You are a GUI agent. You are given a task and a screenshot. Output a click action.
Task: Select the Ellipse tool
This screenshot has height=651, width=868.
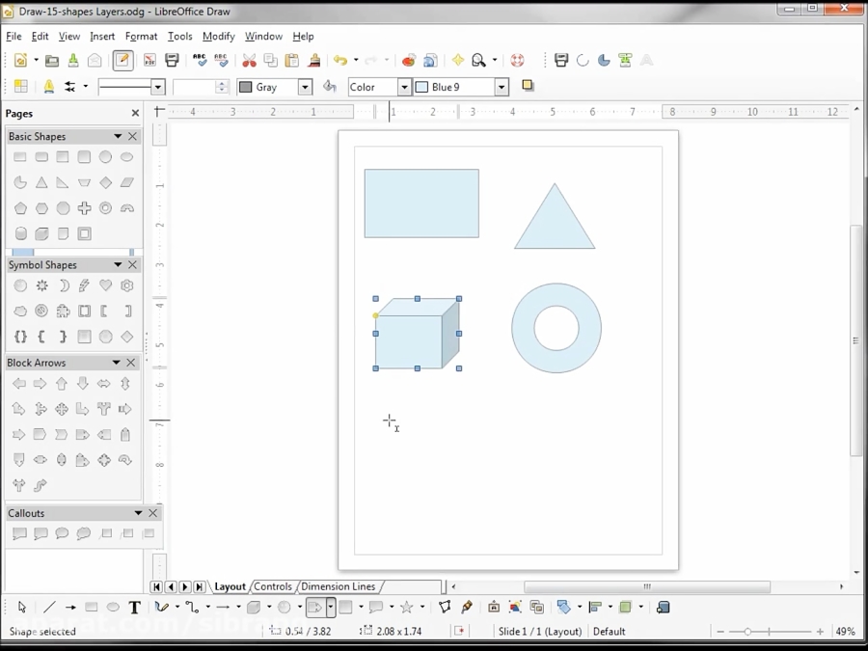(x=111, y=607)
